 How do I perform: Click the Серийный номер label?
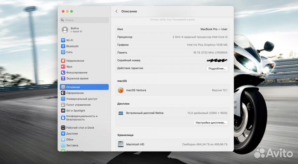point(129,60)
